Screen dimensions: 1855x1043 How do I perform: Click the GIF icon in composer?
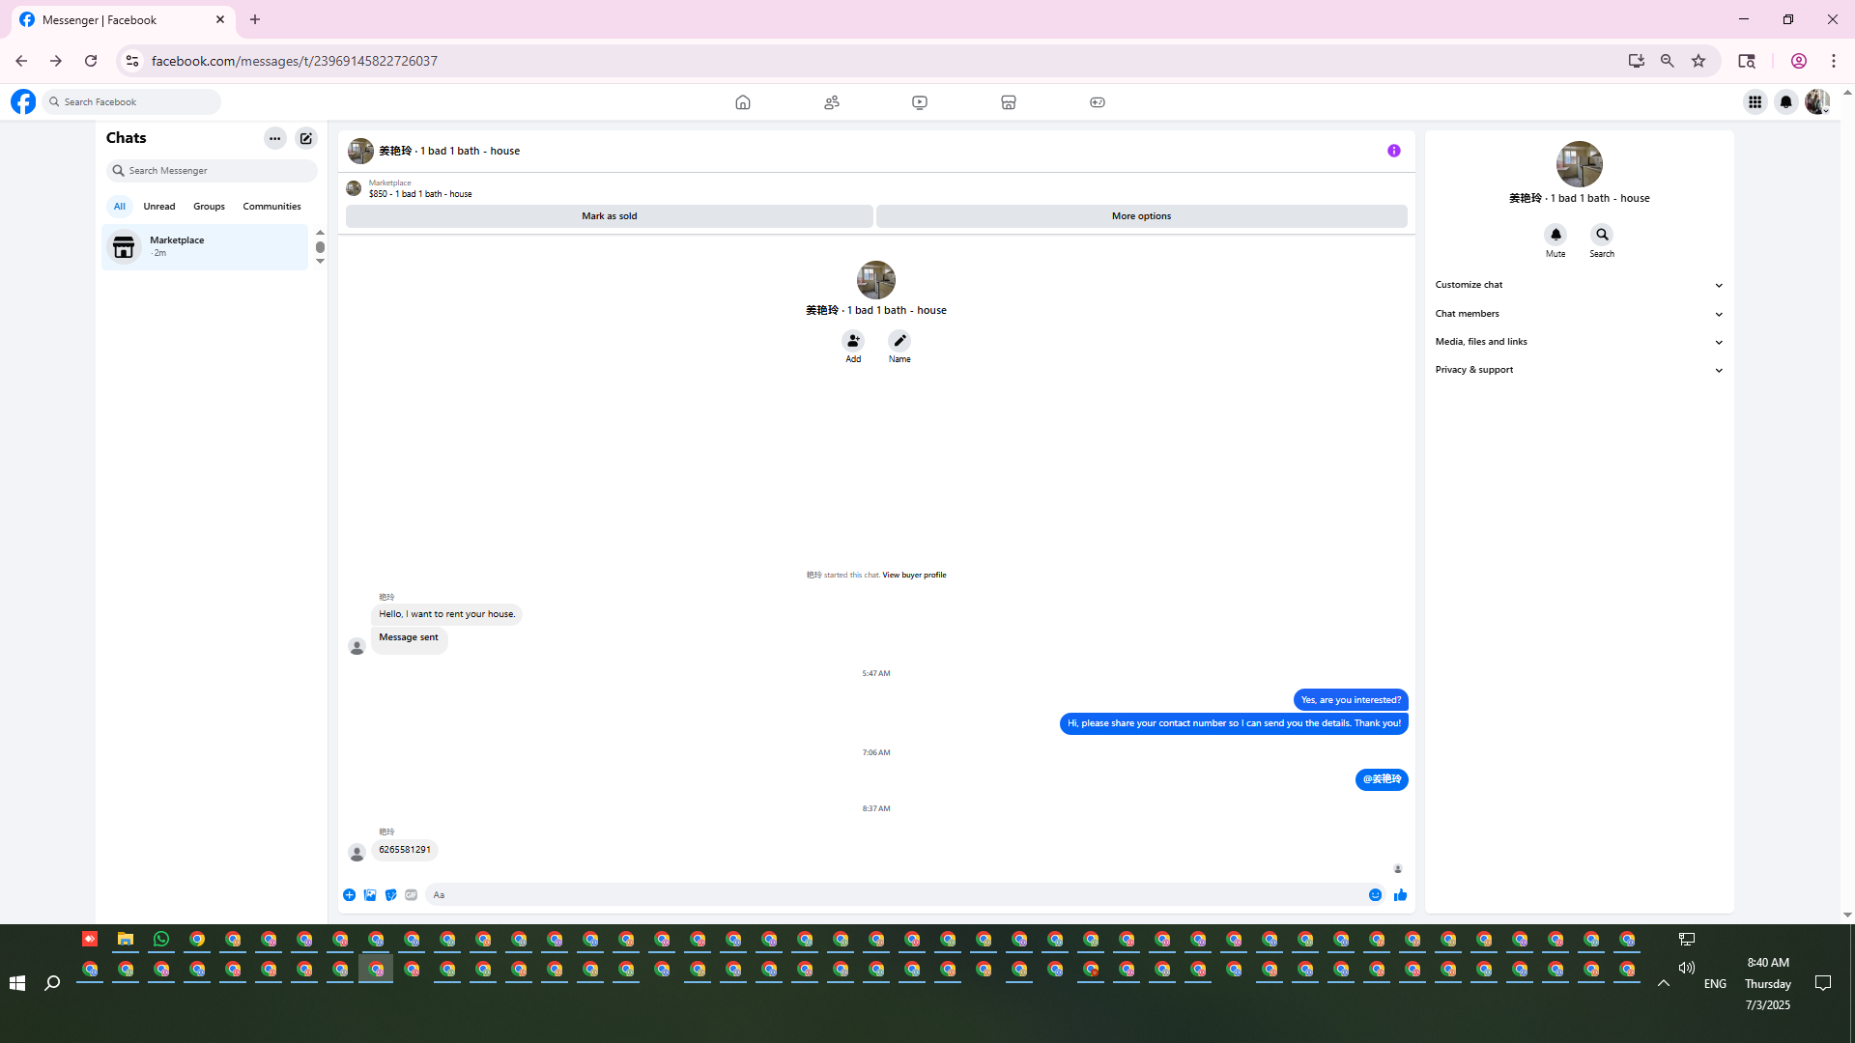412,895
